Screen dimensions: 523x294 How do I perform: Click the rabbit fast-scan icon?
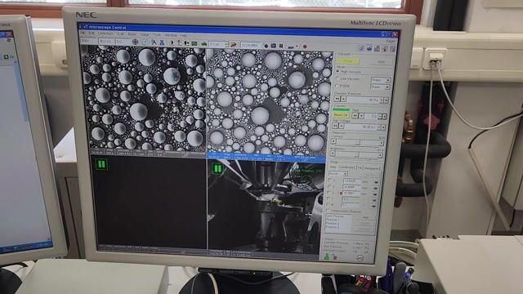[x=234, y=44]
